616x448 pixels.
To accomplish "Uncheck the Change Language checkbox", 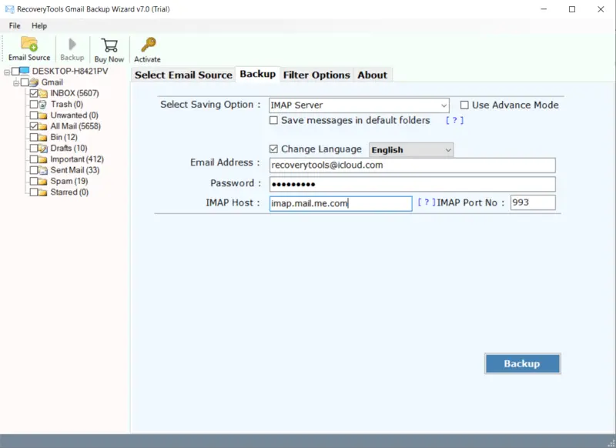I will [x=274, y=149].
